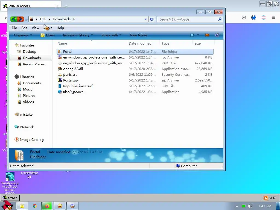Select the uiso9_pe.exe application icon
The image size is (280, 210).
pos(60,92)
